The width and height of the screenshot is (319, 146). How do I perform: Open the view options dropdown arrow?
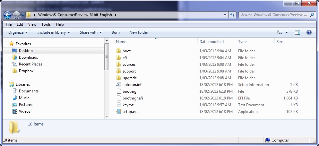(287, 32)
